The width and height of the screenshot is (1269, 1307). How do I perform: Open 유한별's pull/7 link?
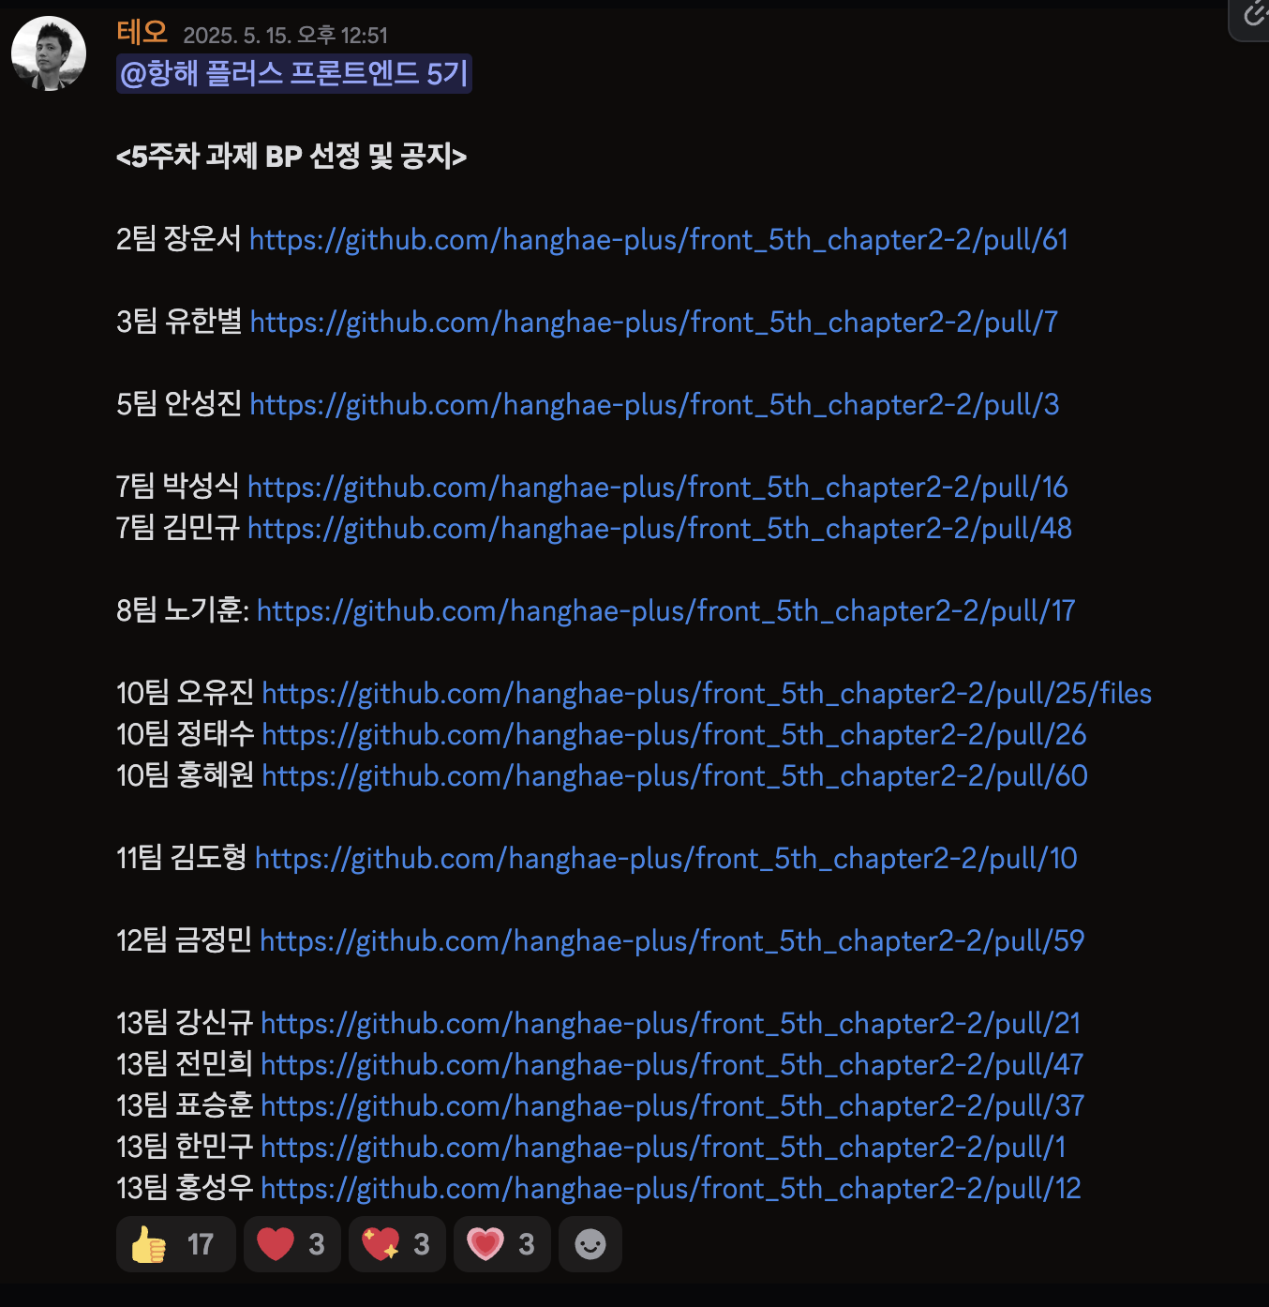(x=654, y=323)
